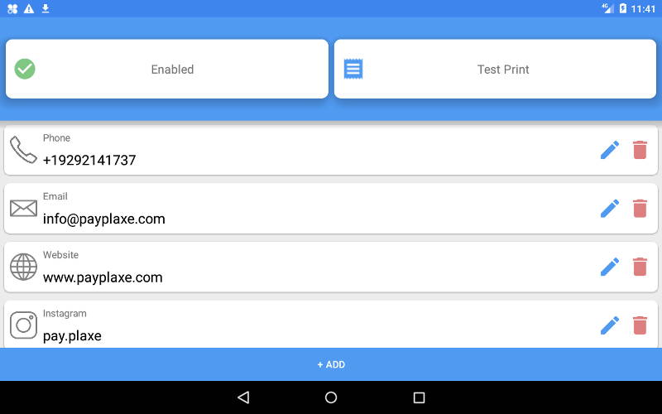The image size is (662, 414).
Task: Click the green Enabled checkmark icon
Action: coord(25,69)
